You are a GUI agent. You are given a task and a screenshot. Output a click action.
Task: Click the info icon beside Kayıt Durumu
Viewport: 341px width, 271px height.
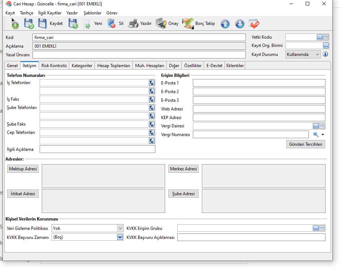pos(325,54)
